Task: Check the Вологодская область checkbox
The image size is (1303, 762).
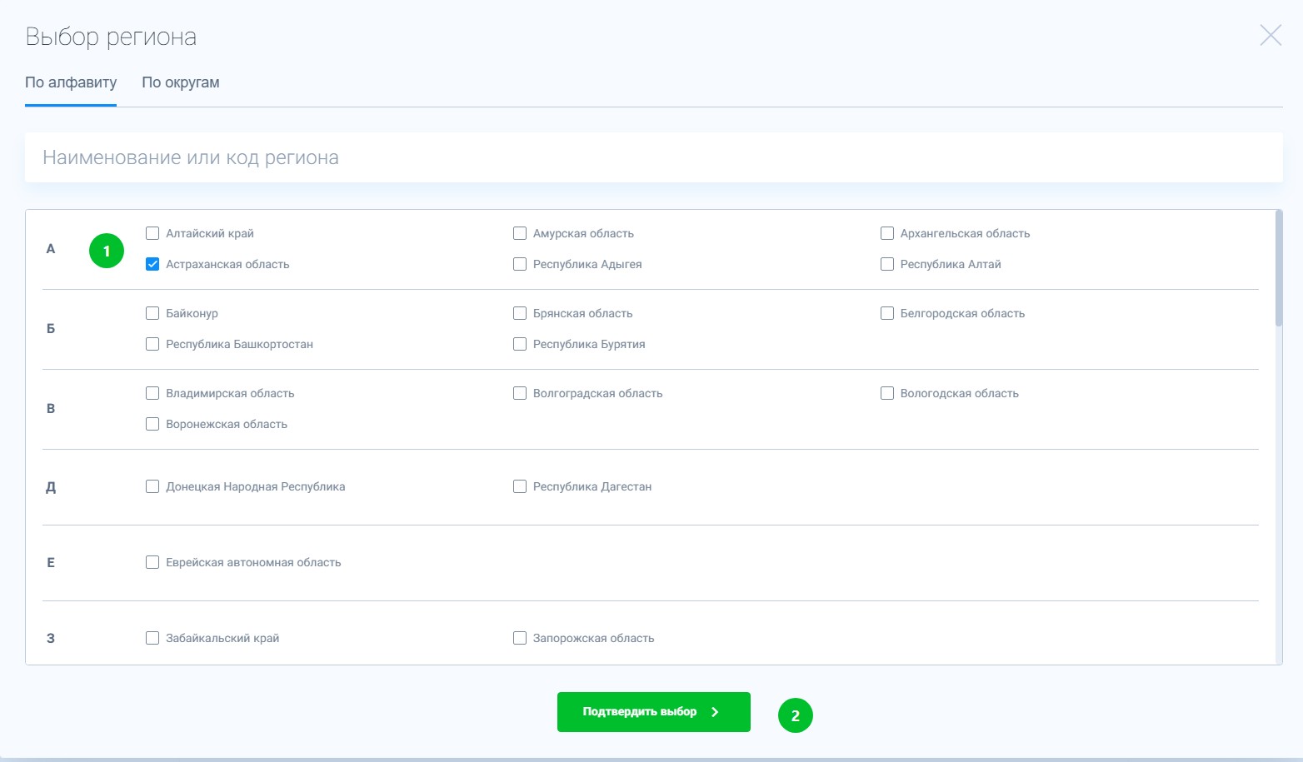Action: [x=887, y=393]
